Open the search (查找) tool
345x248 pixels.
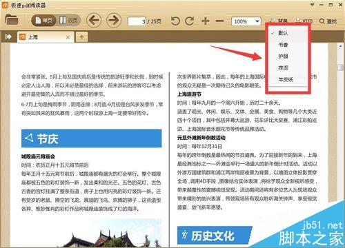[328, 21]
